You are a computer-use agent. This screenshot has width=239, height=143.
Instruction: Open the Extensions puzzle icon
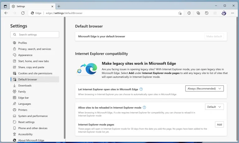189,13
